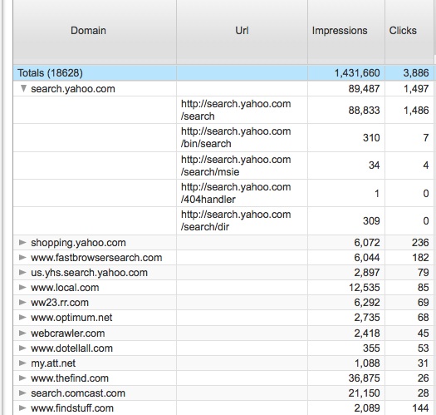
Task: Select the webcrawler.com domain name
Action: pyautogui.click(x=68, y=333)
